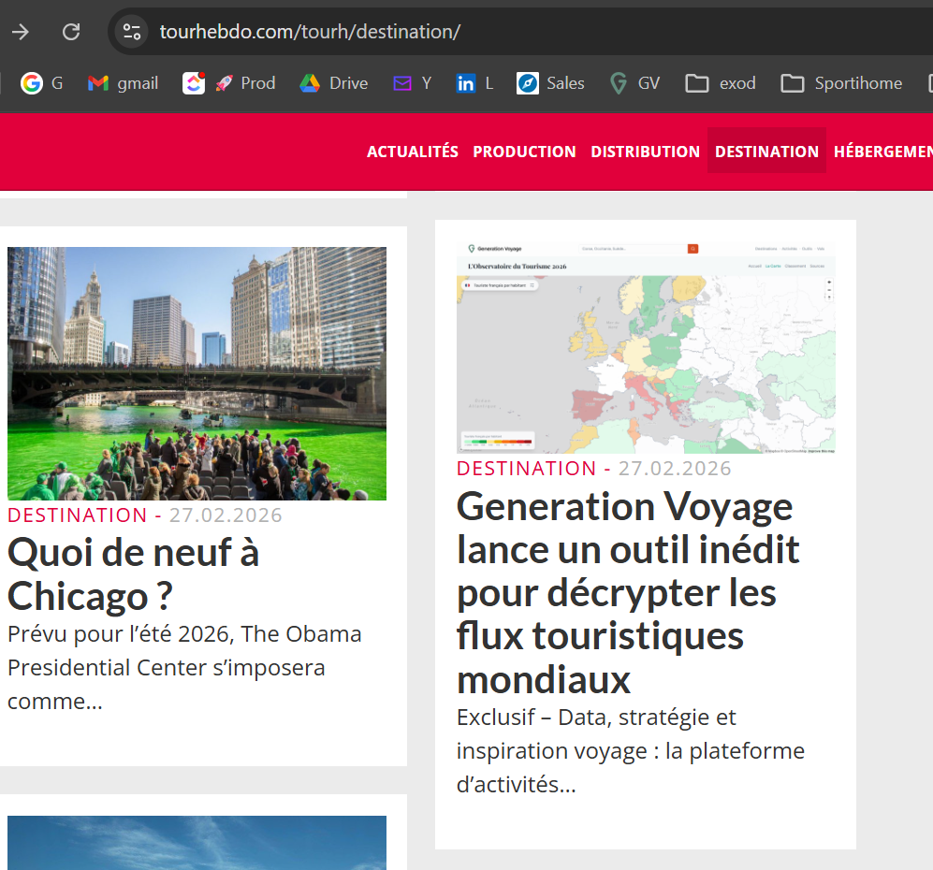Open the GV bookmark
Viewport: 933px width, 870px height.
pyautogui.click(x=634, y=83)
